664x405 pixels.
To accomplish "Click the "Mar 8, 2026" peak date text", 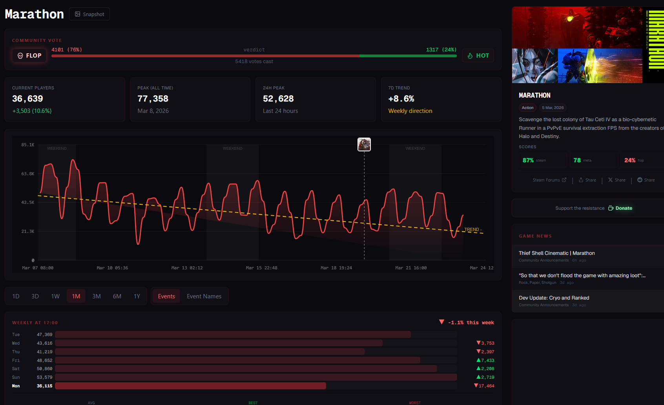I will click(x=153, y=111).
